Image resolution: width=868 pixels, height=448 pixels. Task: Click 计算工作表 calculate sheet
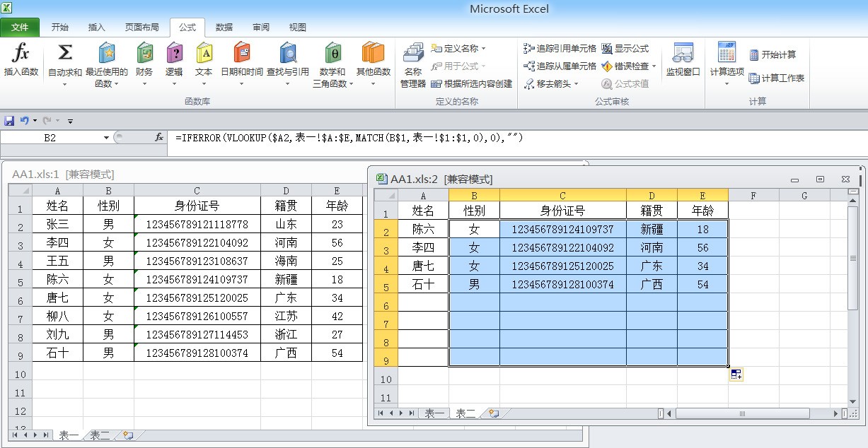(x=777, y=78)
